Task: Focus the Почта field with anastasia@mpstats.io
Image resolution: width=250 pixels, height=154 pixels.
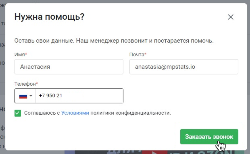Action: click(184, 67)
